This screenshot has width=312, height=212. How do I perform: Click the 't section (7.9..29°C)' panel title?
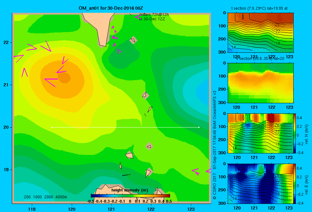259,8
